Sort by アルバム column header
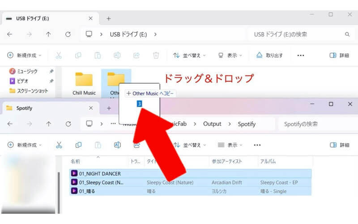This screenshot has height=224, width=358. pyautogui.click(x=268, y=161)
